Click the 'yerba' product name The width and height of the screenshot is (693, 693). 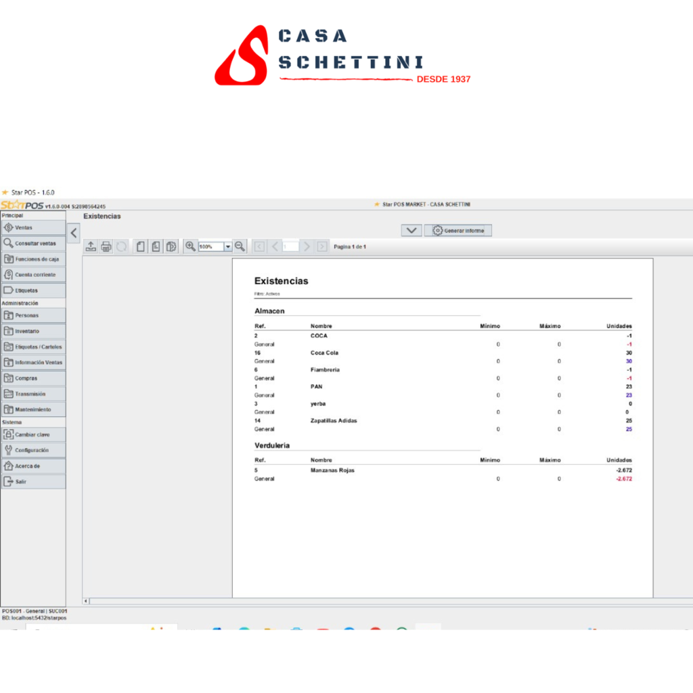[x=318, y=404]
